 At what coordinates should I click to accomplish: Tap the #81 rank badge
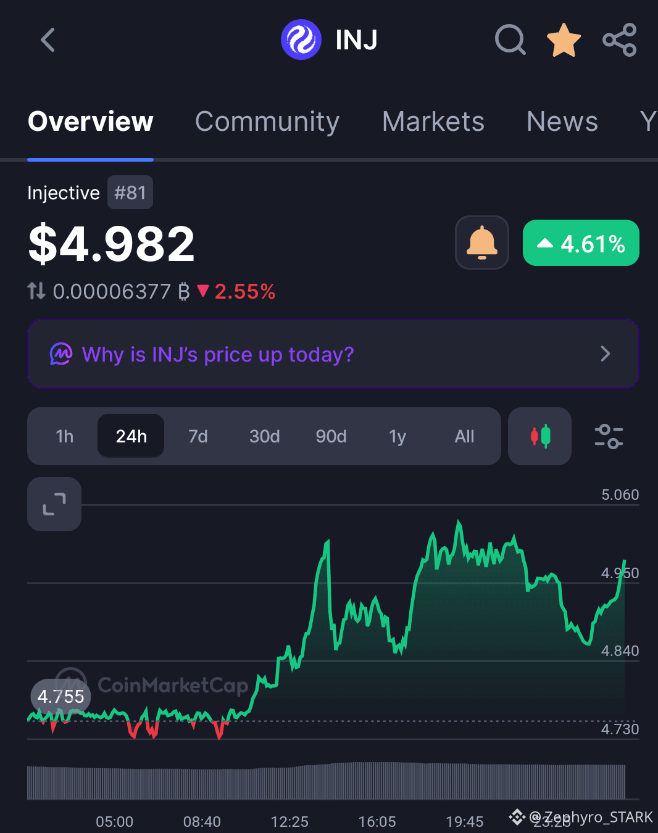(x=130, y=193)
